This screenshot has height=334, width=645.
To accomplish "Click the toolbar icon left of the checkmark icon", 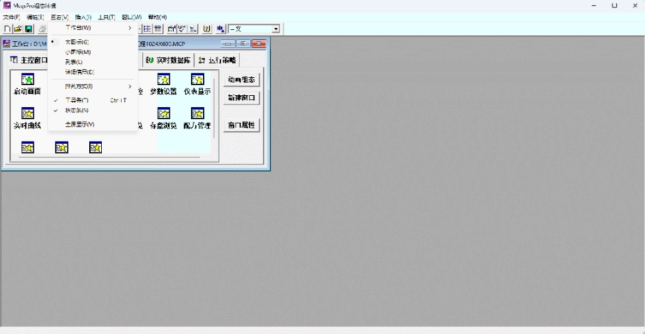I will 172,29.
